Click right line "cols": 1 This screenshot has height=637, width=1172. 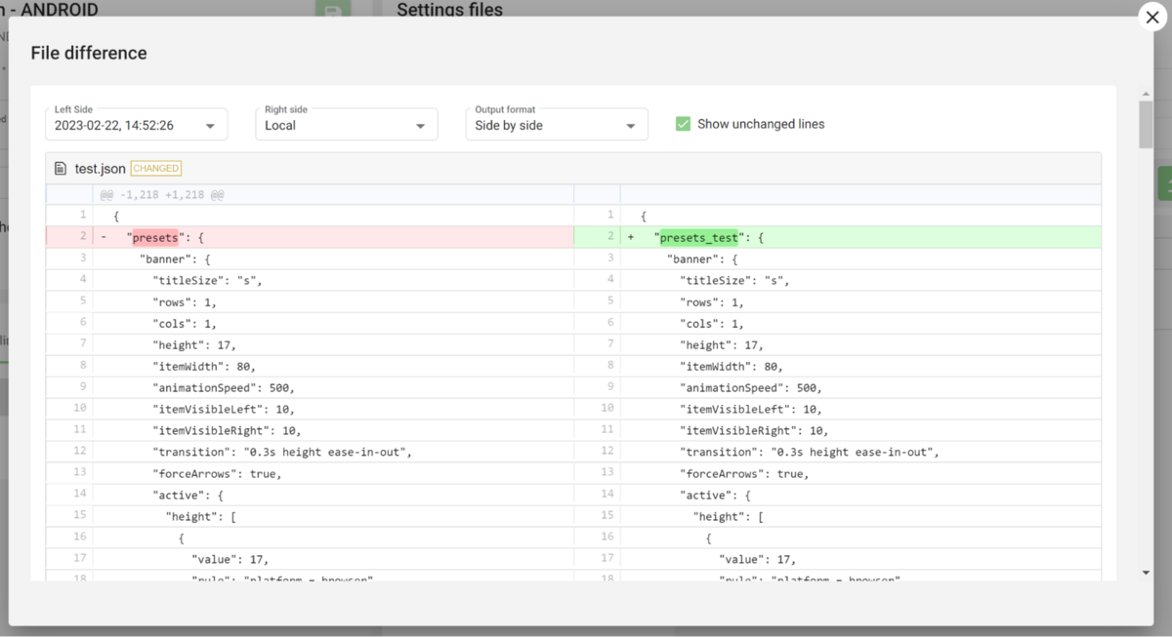[x=712, y=324]
